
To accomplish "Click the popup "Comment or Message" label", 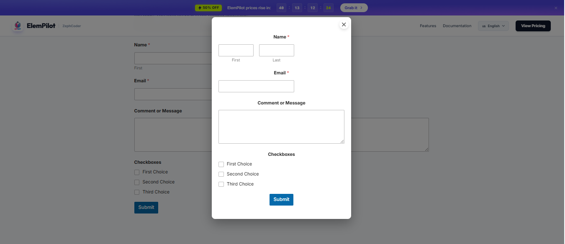I will (x=281, y=103).
